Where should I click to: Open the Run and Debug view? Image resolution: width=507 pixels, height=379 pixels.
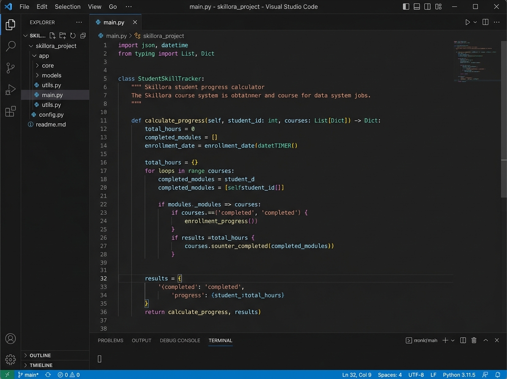[x=11, y=90]
